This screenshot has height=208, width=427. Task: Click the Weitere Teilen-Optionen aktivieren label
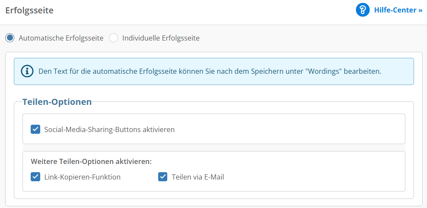pyautogui.click(x=91, y=161)
